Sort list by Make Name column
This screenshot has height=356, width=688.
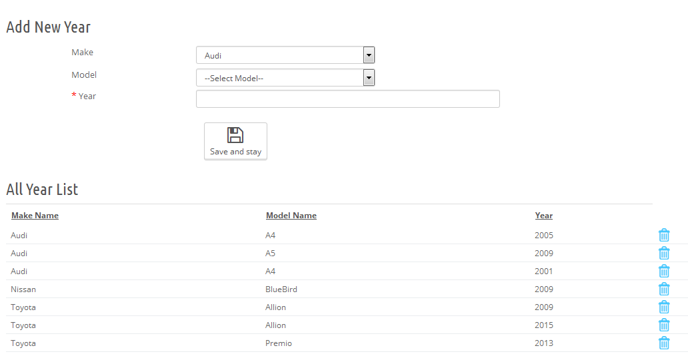pos(35,216)
